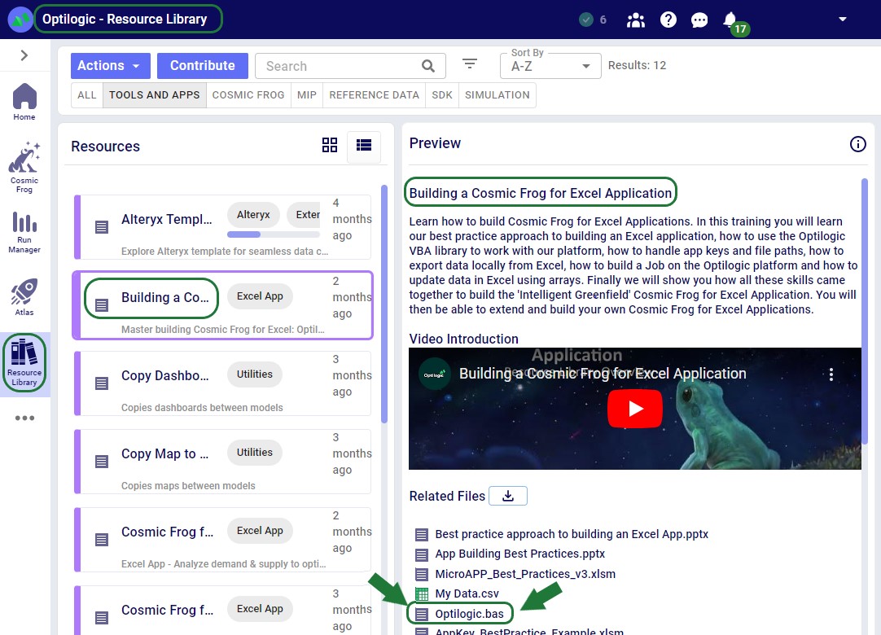Open the Preview info icon
Viewport: 881px width, 635px height.
[858, 144]
